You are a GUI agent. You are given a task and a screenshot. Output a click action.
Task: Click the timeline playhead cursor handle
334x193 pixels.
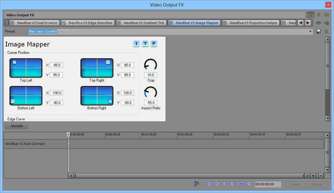[x=69, y=135]
